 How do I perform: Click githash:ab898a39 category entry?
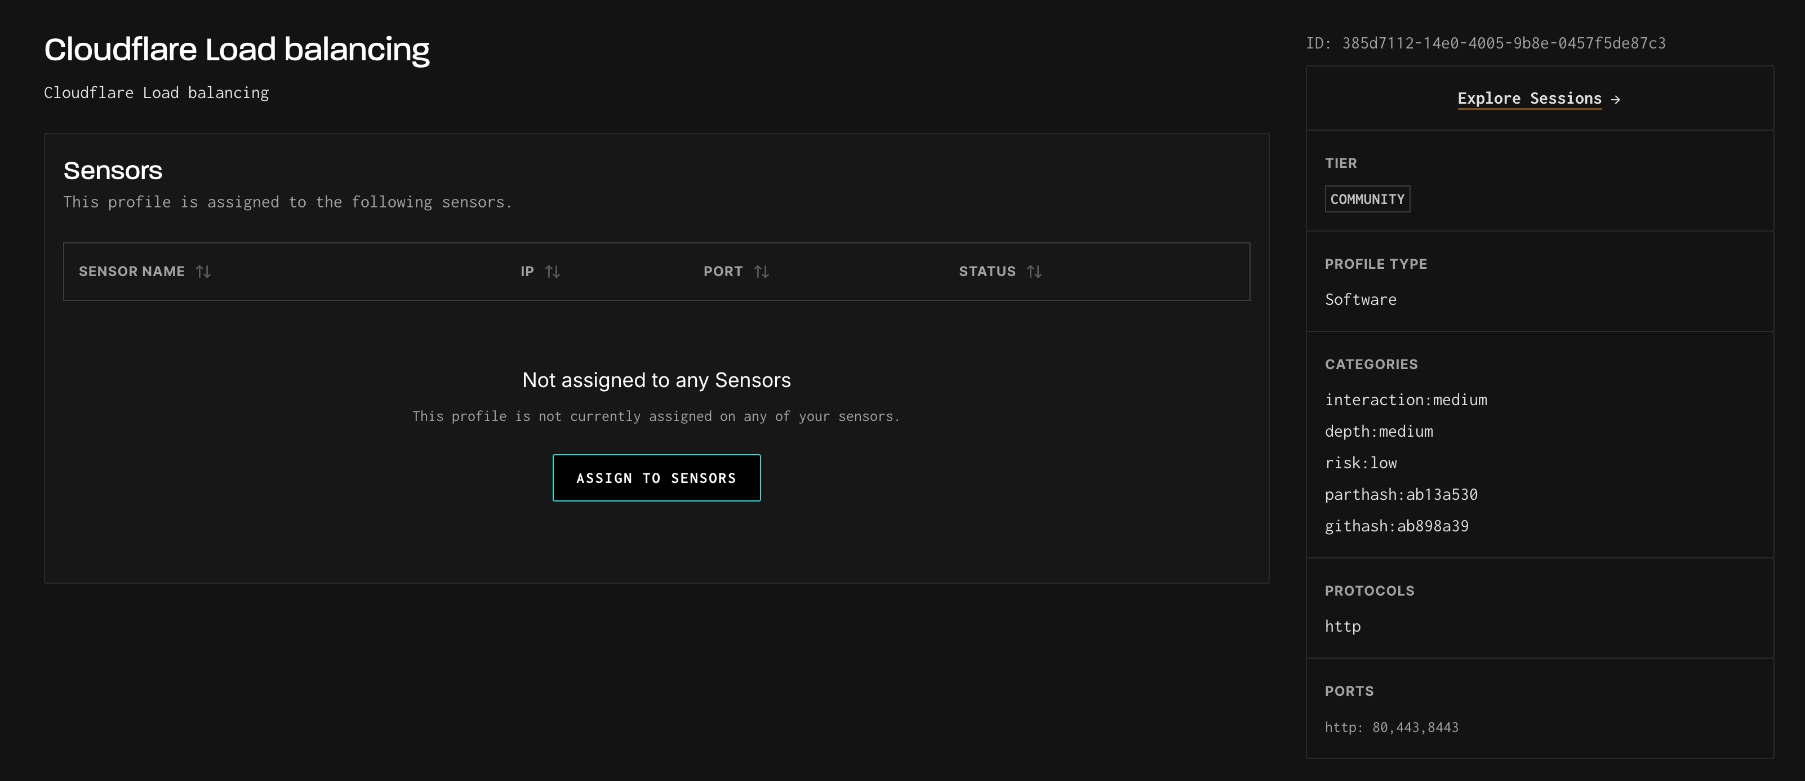coord(1397,526)
